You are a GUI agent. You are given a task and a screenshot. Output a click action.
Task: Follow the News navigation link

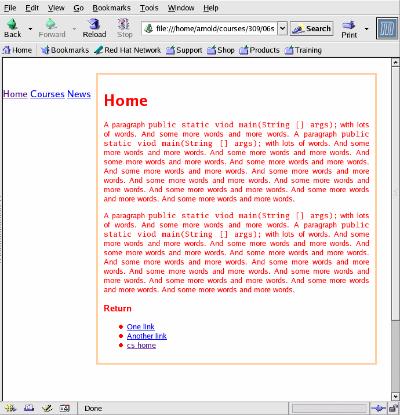tap(79, 94)
